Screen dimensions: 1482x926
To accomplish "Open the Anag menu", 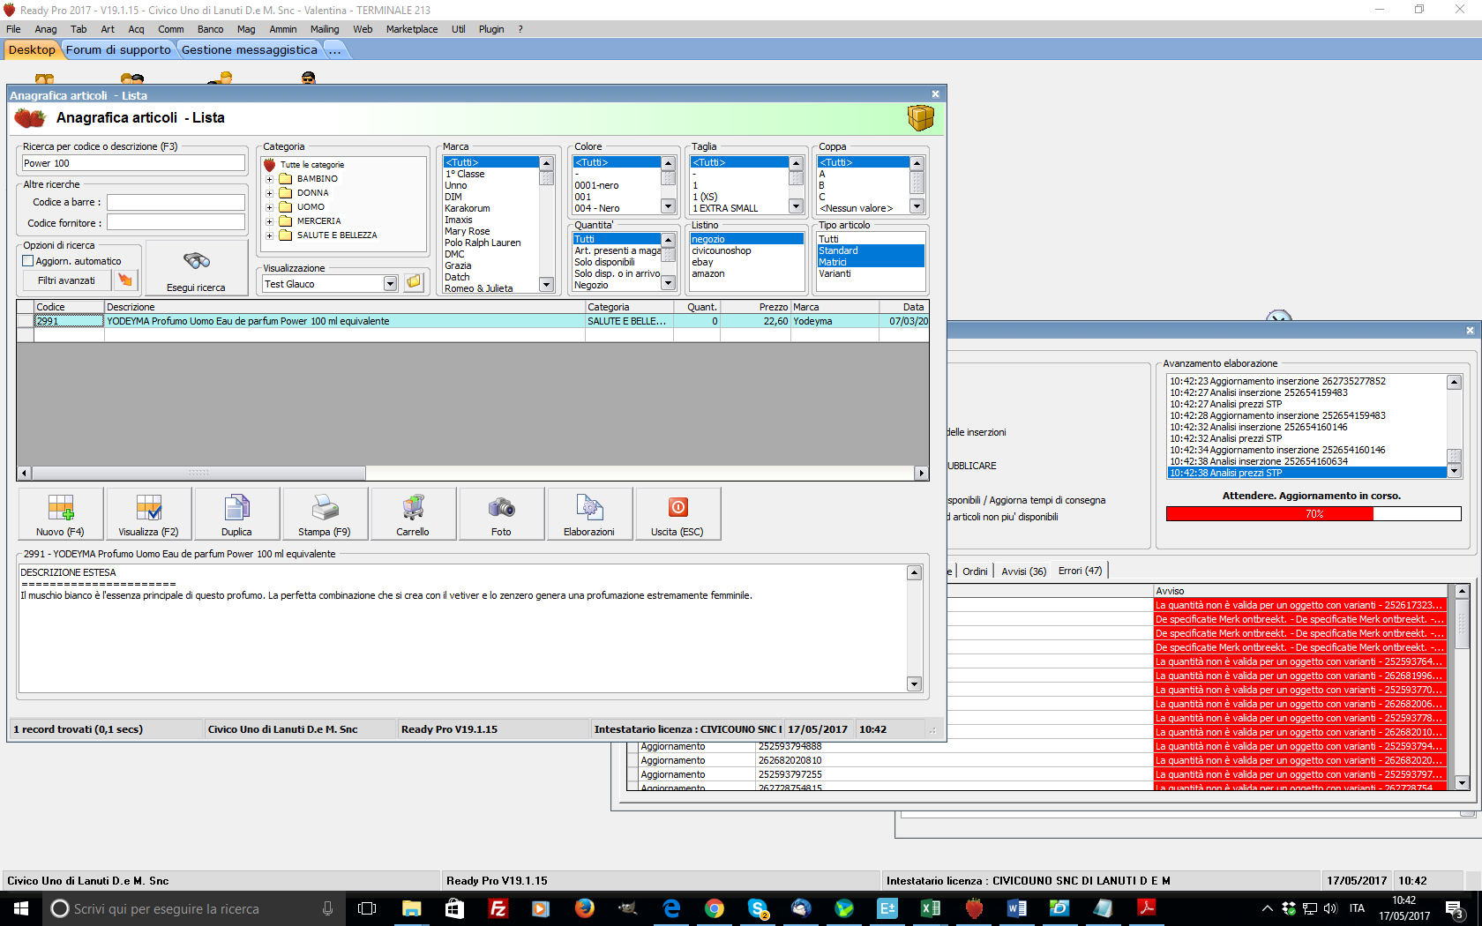I will [x=46, y=29].
